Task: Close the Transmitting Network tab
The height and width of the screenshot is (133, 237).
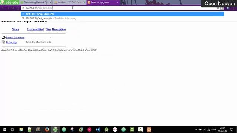Action: (x=51, y=3)
